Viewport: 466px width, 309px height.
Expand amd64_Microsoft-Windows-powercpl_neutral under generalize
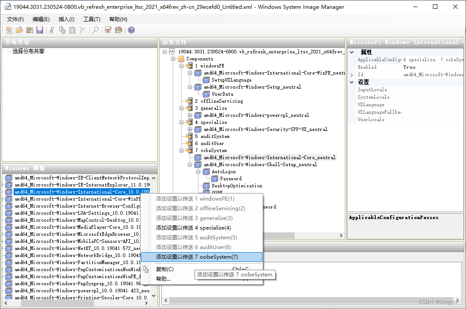190,115
